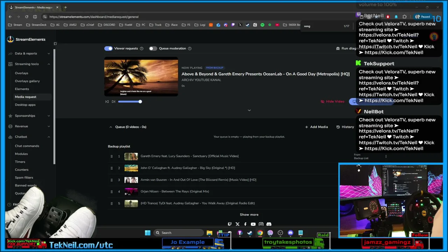Collapse Streaming tools menu
The image size is (448, 252).
29,64
